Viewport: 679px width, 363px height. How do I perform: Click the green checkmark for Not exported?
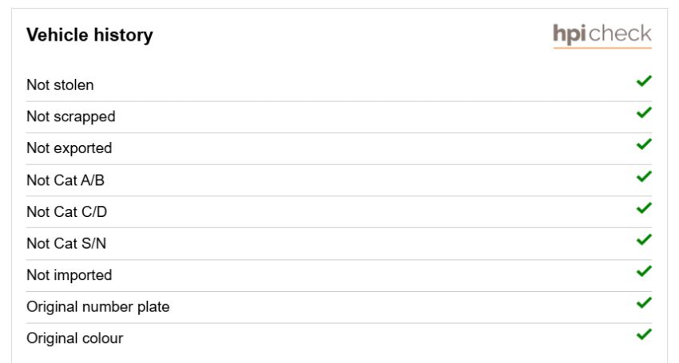pos(644,144)
